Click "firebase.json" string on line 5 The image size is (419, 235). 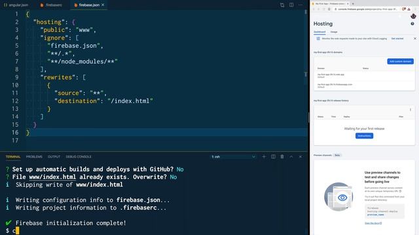coord(73,46)
